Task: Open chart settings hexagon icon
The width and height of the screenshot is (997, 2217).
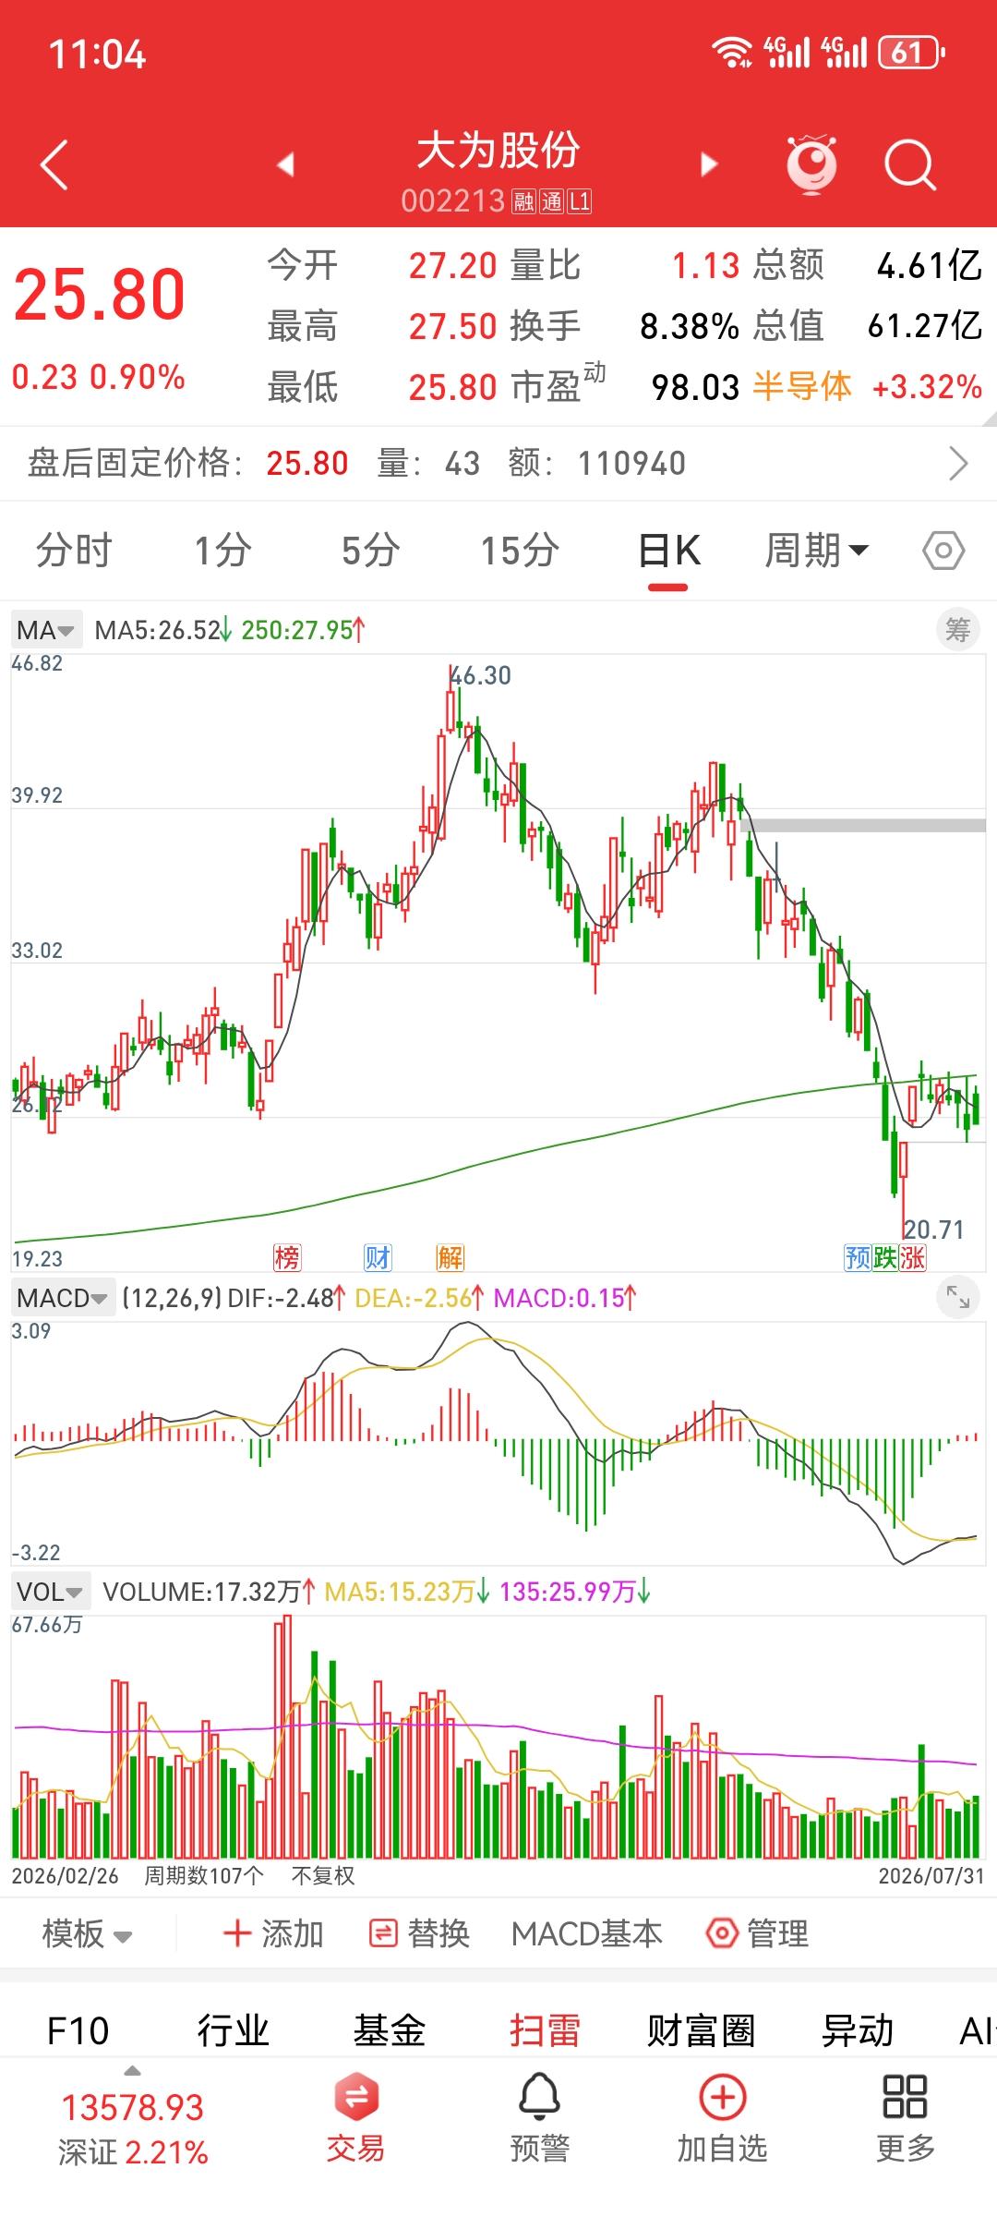Action: point(943,551)
